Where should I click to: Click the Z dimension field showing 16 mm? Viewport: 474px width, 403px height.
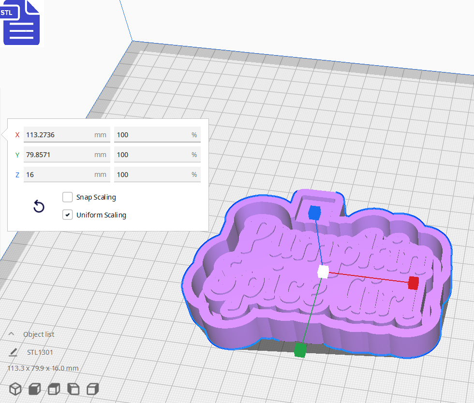point(67,174)
